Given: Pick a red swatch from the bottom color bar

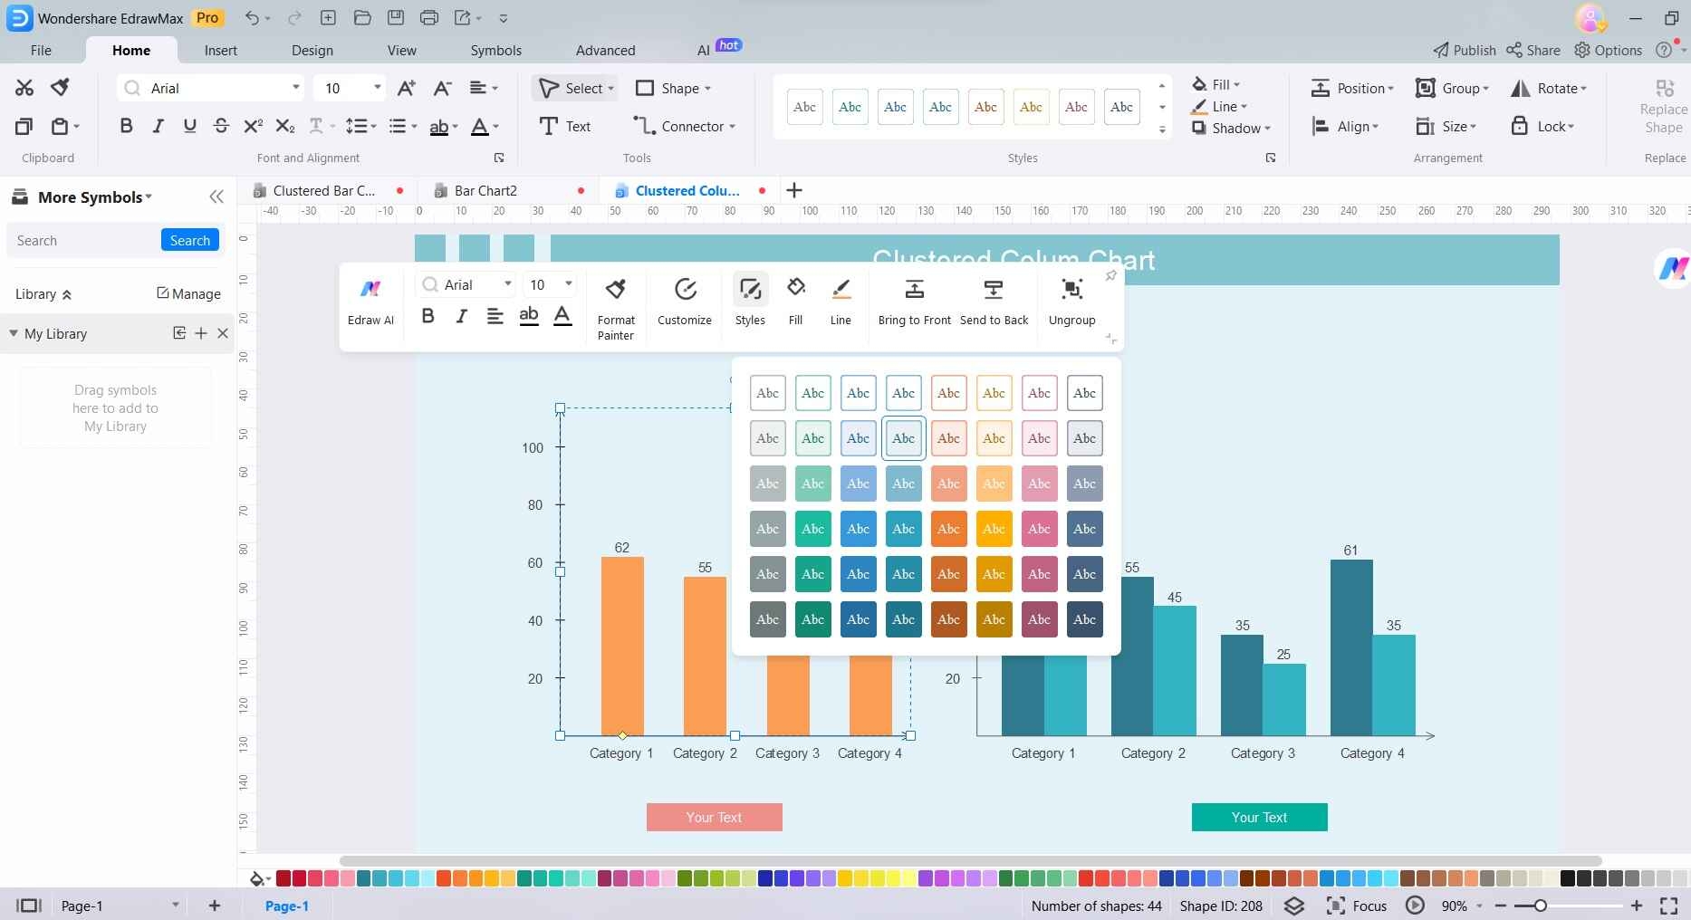Looking at the screenshot, I should pos(283,877).
